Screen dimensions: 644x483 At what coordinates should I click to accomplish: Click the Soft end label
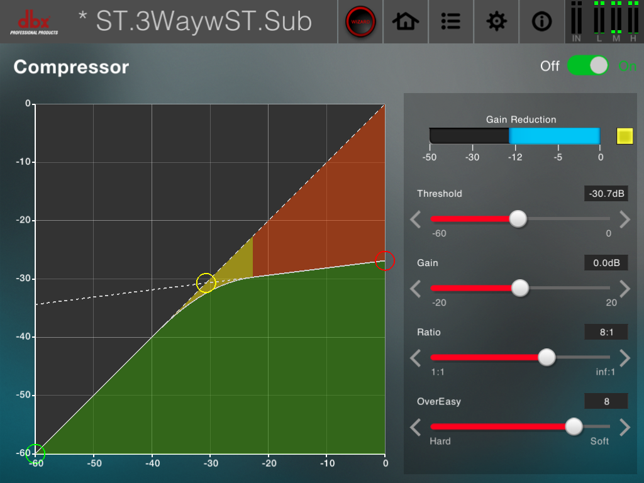(599, 441)
